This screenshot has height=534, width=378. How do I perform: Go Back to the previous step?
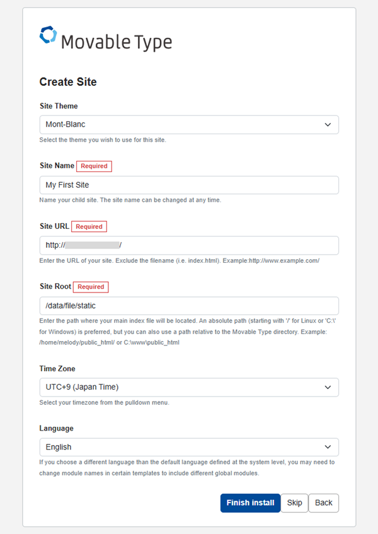click(324, 503)
